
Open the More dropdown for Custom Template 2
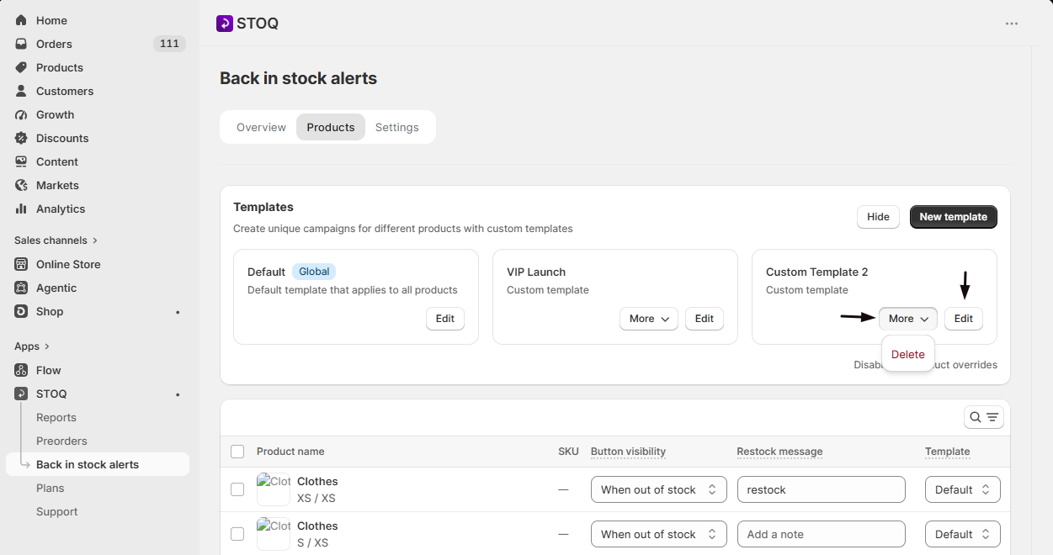908,319
